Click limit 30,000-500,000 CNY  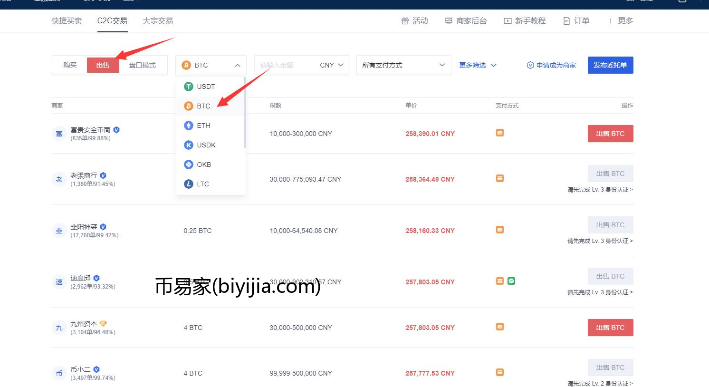point(301,328)
